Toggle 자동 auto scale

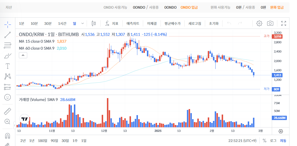(283, 141)
